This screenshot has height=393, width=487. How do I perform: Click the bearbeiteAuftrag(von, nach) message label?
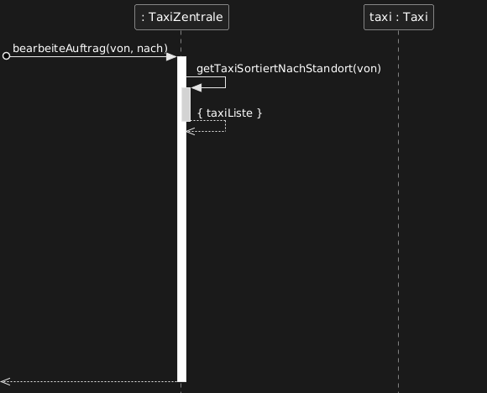[x=90, y=49]
